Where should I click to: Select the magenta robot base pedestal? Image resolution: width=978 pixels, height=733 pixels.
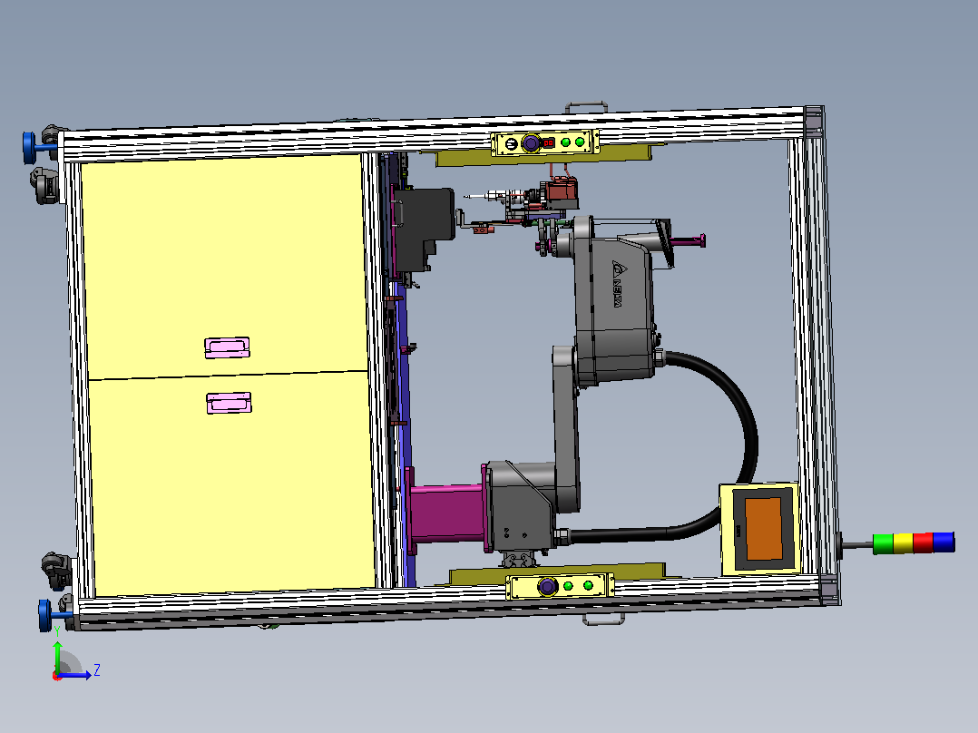pos(445,512)
